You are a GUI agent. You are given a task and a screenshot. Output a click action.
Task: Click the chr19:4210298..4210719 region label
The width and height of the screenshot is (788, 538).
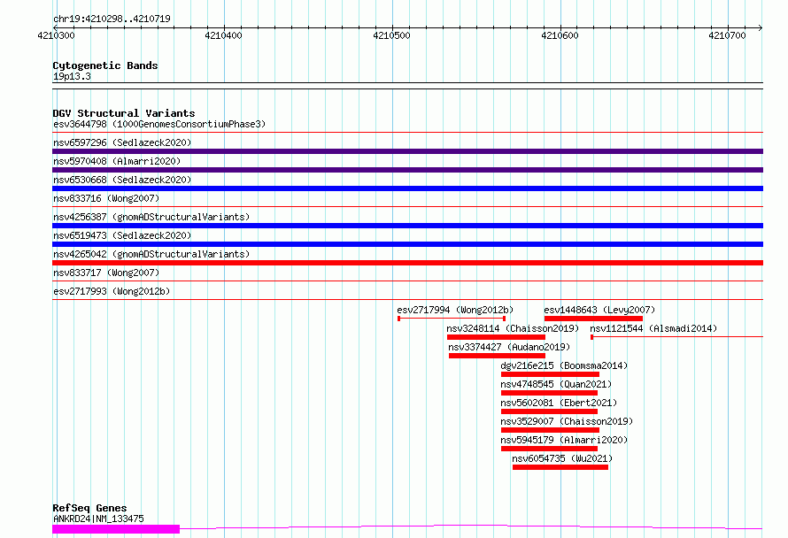coord(112,19)
